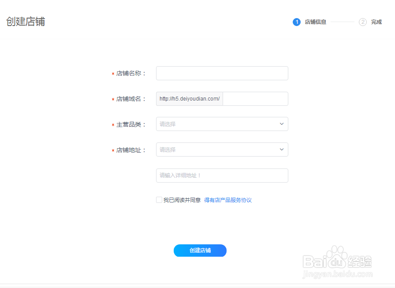
Task: Click the http://h5.deiyoudian.com/ prefix box
Action: click(x=189, y=98)
